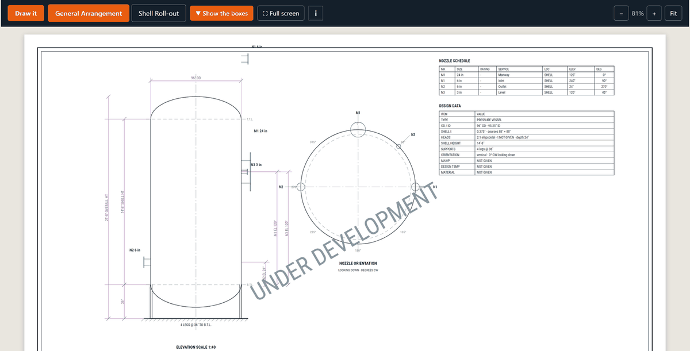Click the '14'-8" SHELL HT' dimension

(x=121, y=202)
